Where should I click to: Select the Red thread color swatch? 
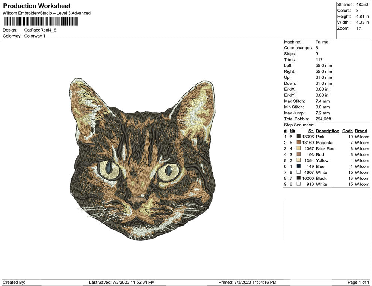click(x=299, y=155)
